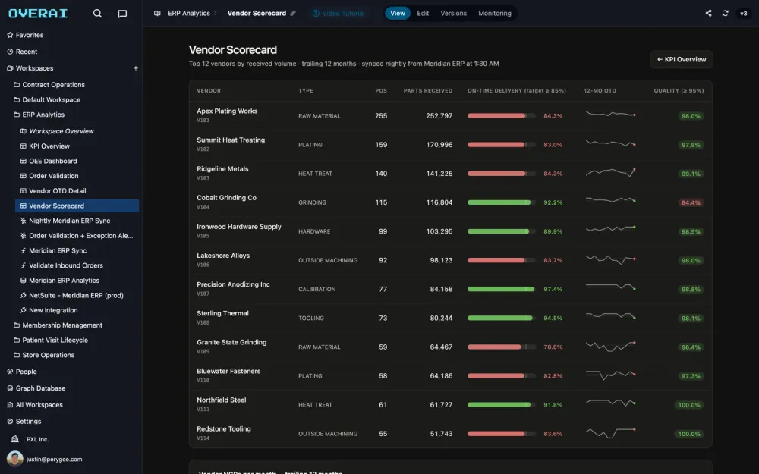Click the refresh icon in top bar
The image size is (759, 474).
coord(725,14)
